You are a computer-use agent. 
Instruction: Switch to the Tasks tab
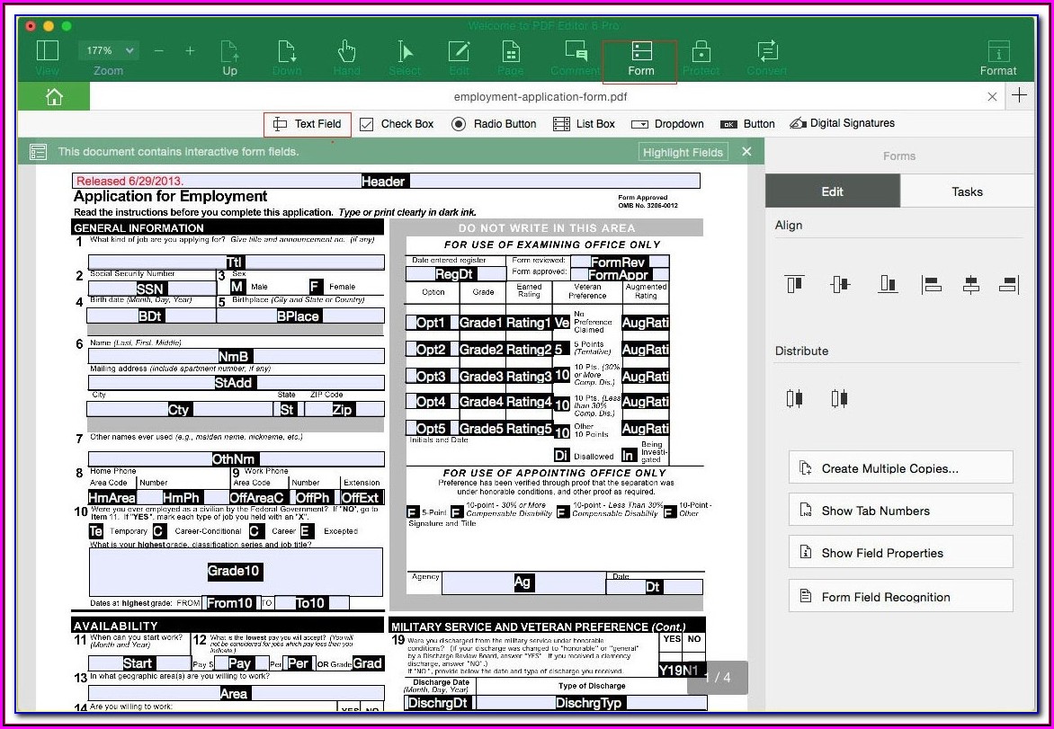click(x=967, y=191)
